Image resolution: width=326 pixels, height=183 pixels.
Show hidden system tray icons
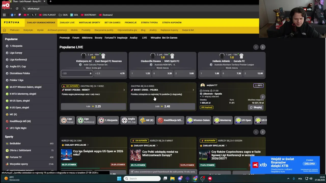click(288, 179)
